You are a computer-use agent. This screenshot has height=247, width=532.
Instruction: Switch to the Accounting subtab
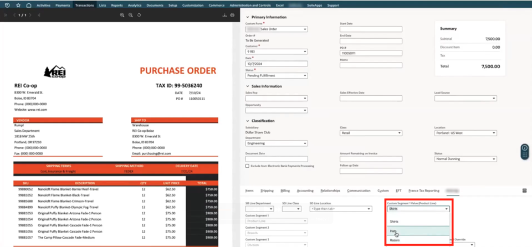[305, 191]
